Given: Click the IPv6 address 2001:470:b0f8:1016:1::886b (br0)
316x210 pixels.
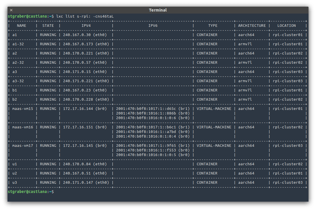Looking at the screenshot, I should (x=153, y=113).
